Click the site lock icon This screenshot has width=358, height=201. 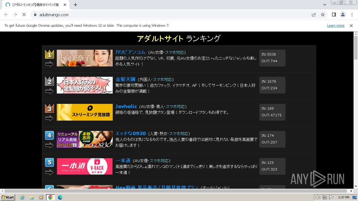[35, 15]
